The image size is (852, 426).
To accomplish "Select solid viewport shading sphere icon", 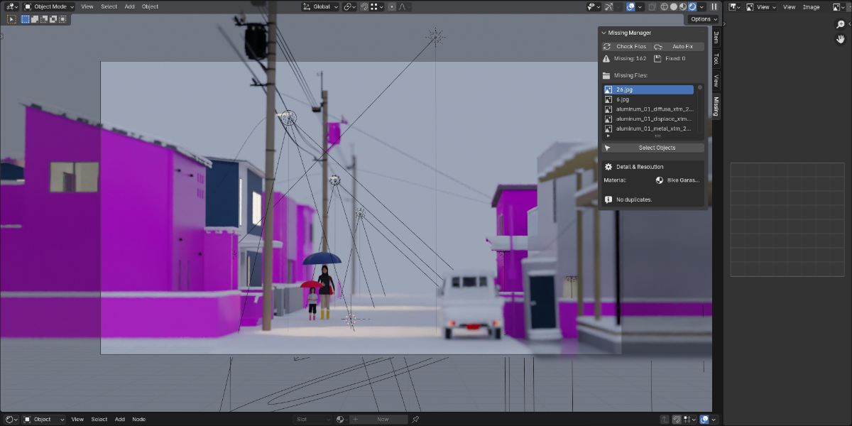I will click(674, 6).
